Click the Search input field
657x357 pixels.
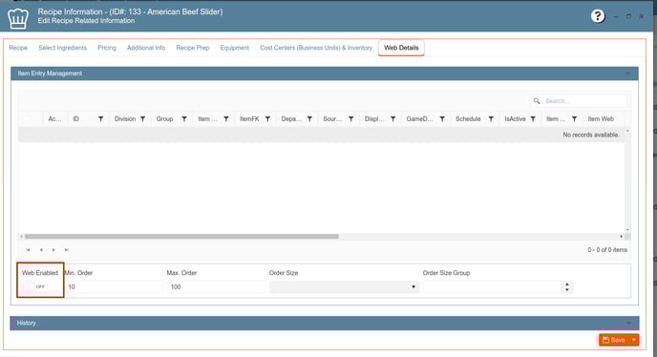(x=585, y=101)
